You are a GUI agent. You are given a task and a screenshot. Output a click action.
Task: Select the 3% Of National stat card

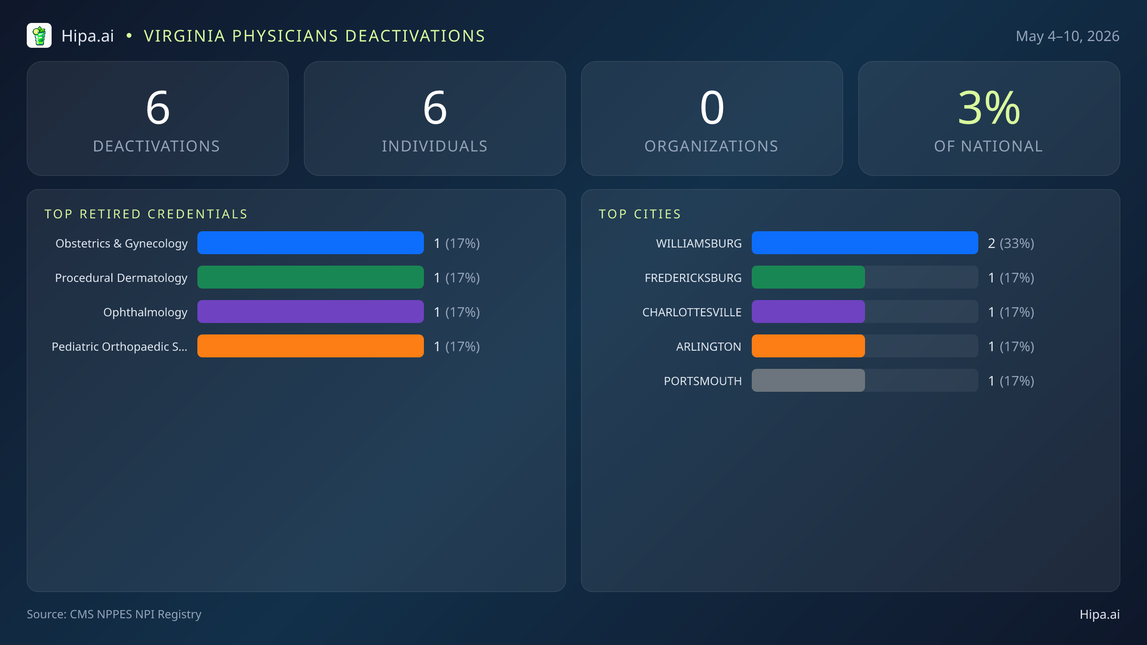989,118
